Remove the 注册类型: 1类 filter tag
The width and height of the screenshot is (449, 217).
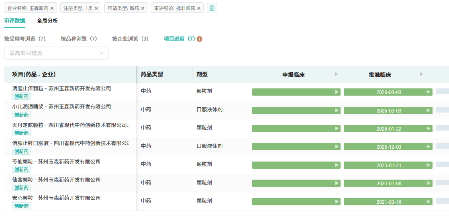point(96,8)
